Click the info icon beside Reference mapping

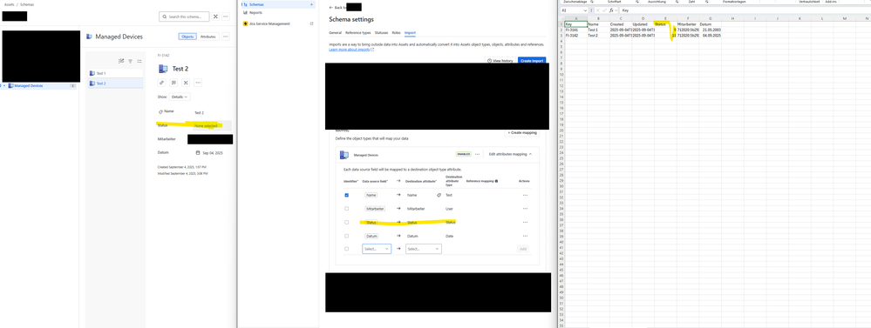coord(496,181)
